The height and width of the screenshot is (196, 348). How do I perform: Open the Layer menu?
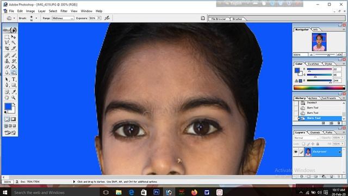(42, 11)
